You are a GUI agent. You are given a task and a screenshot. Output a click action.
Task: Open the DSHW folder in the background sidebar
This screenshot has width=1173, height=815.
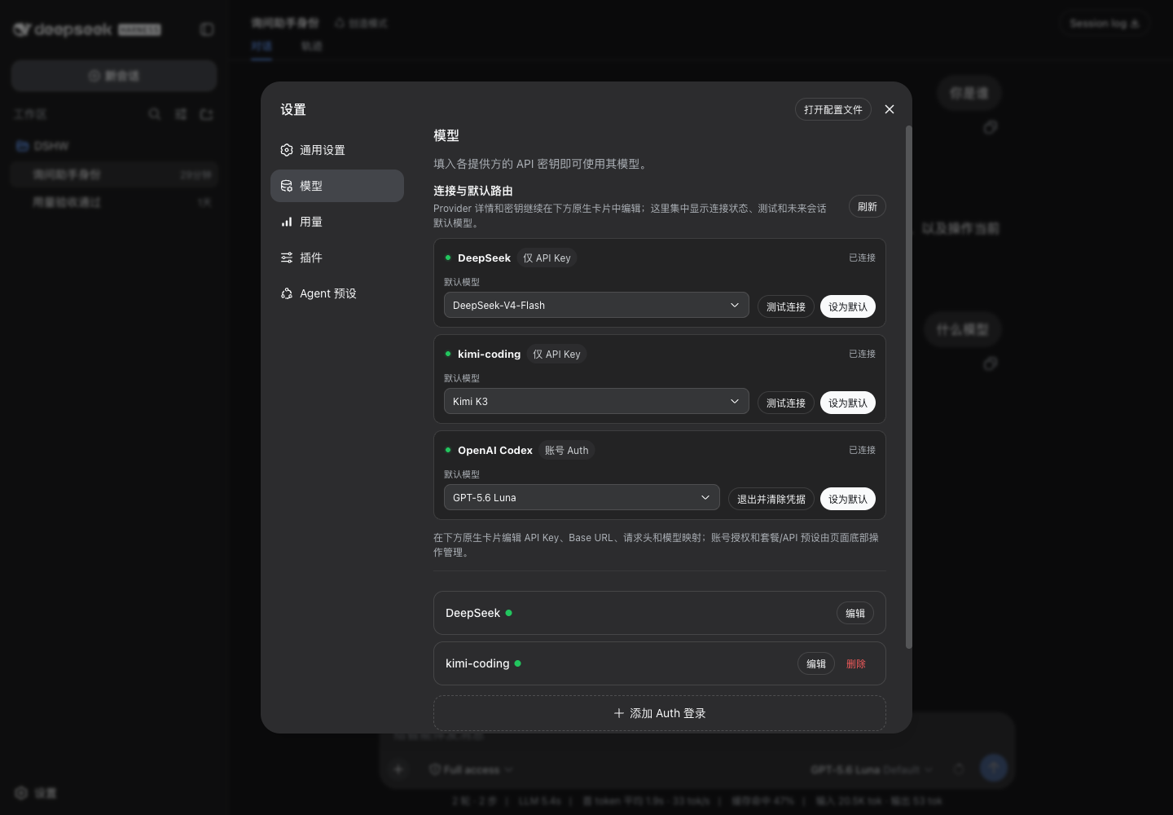coord(114,146)
